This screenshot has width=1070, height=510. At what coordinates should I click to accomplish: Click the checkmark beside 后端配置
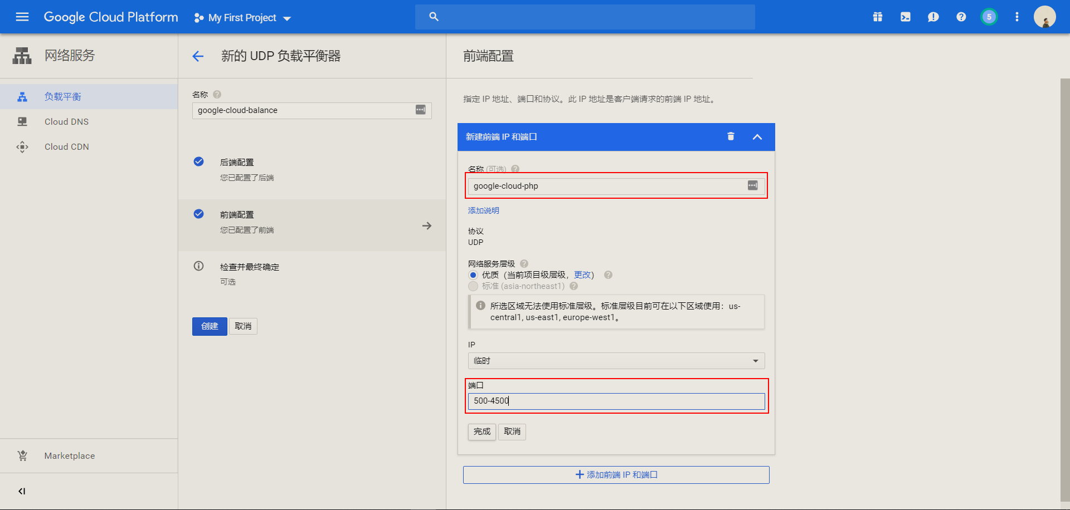click(x=198, y=161)
